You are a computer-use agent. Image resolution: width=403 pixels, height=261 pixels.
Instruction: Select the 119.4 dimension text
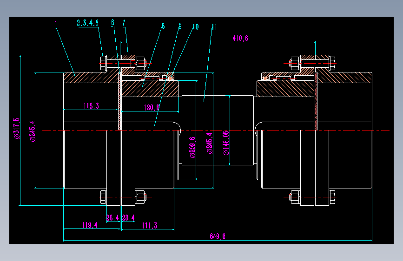pos(90,225)
